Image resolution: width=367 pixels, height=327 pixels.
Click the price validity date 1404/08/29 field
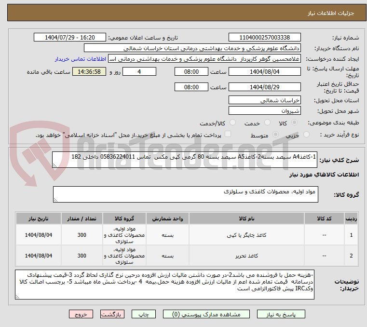point(264,87)
